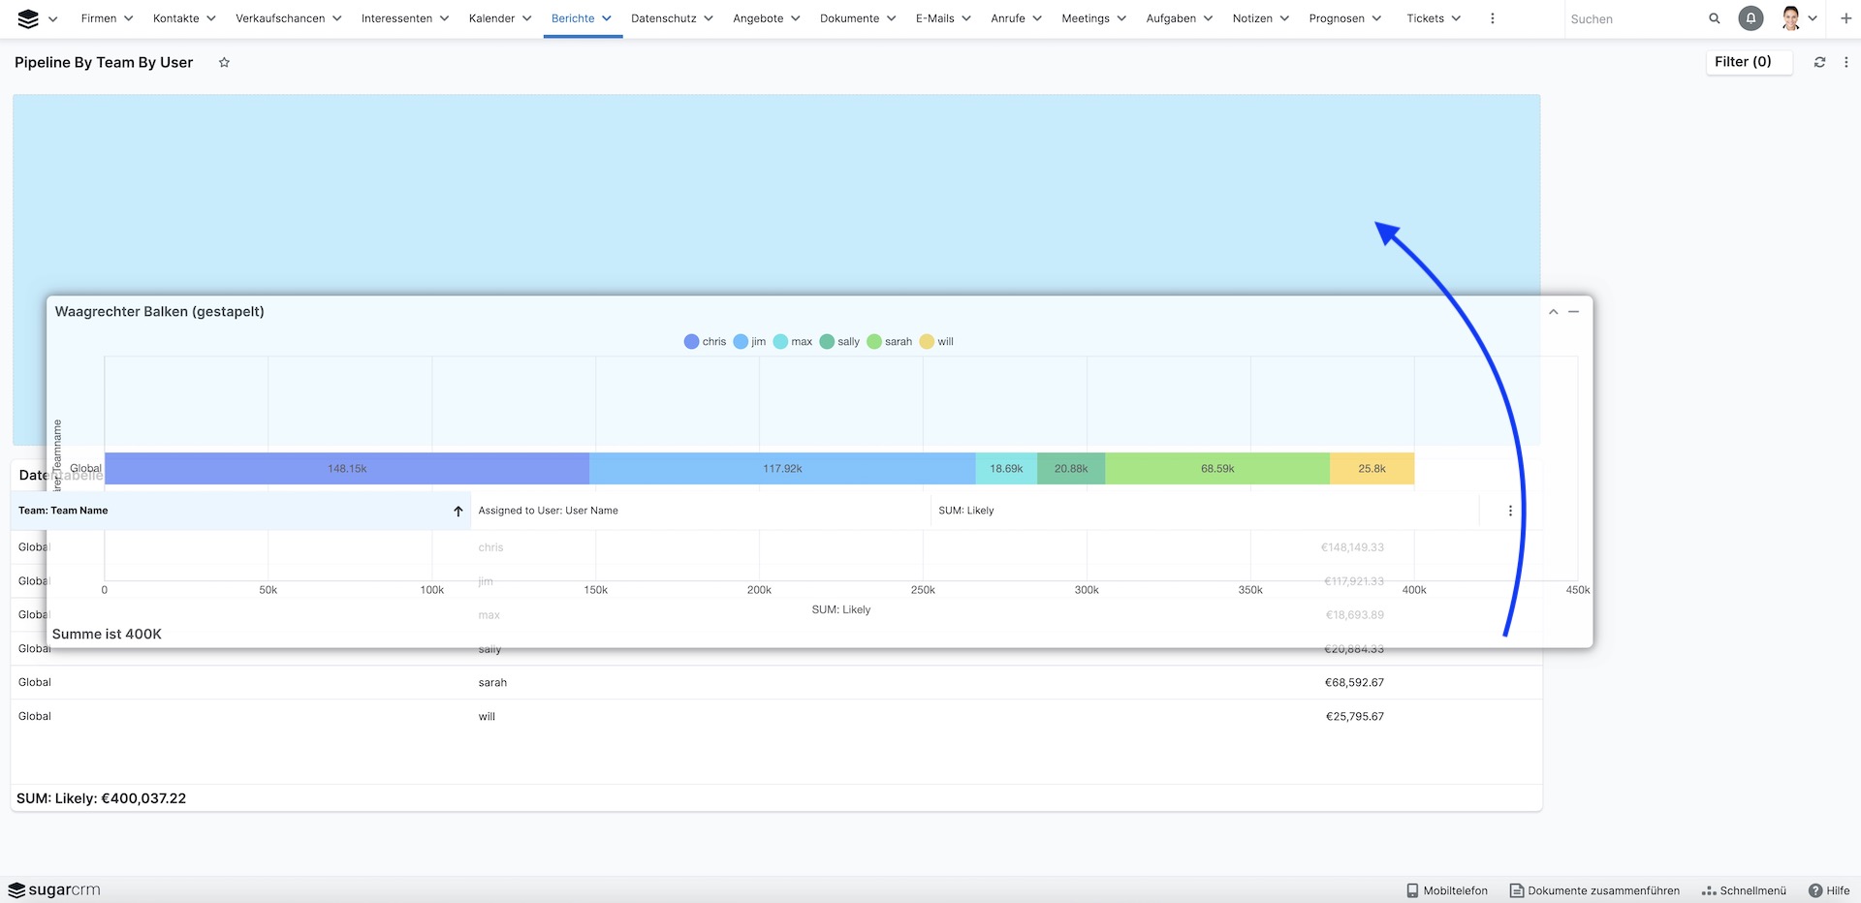Toggle sarah series in chart legend
The image size is (1861, 903).
point(889,342)
